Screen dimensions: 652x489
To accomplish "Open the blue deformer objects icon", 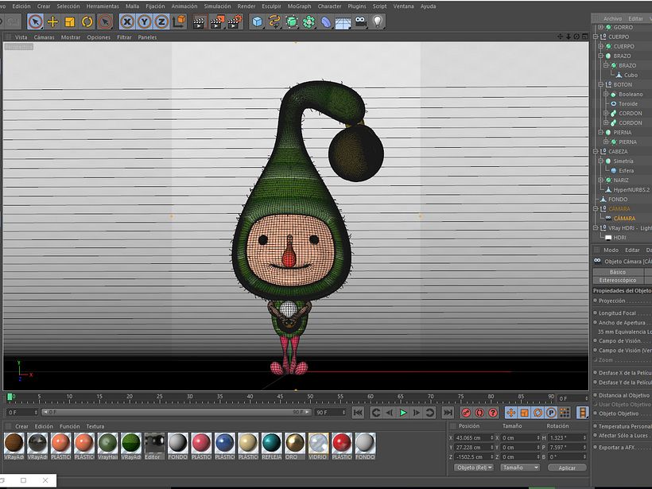I will [326, 21].
